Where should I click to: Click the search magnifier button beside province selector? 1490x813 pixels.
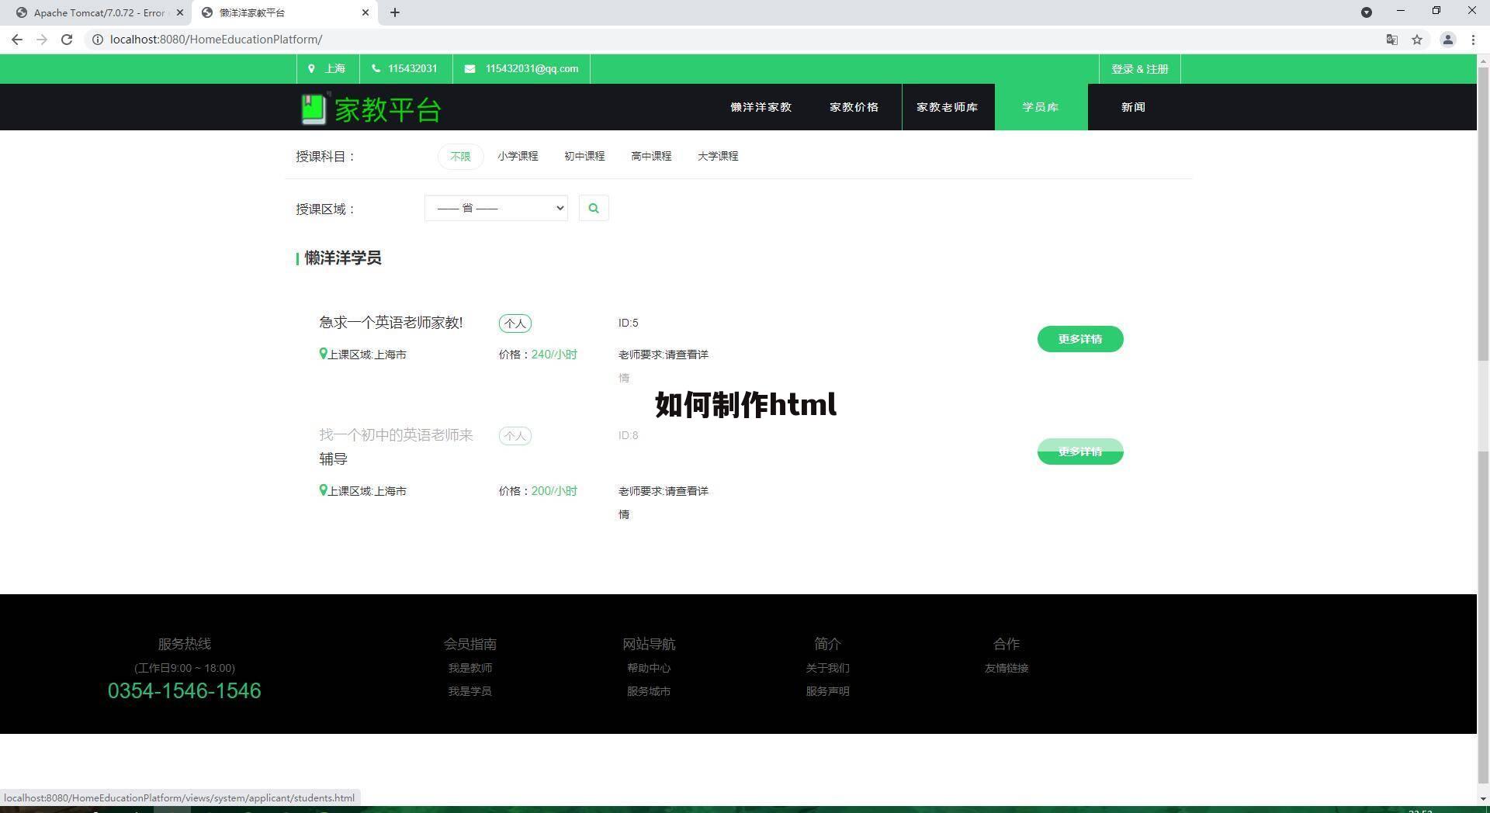(x=594, y=208)
